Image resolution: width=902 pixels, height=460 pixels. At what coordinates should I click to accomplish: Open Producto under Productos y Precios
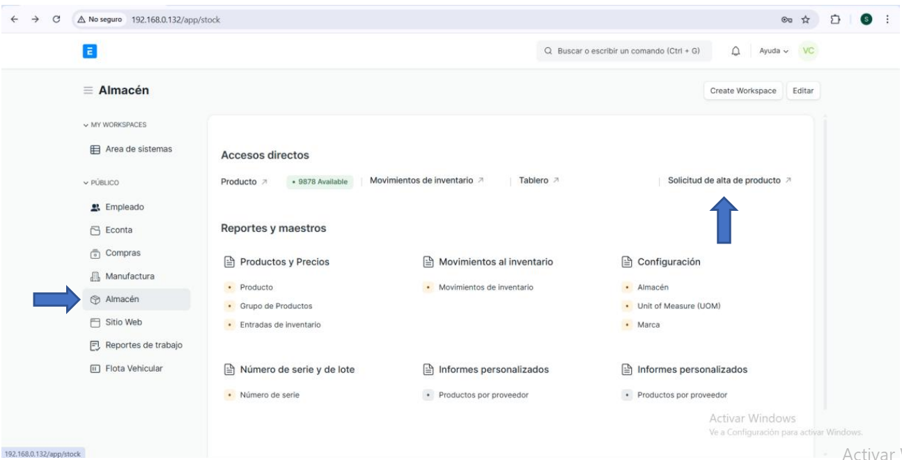pyautogui.click(x=256, y=287)
